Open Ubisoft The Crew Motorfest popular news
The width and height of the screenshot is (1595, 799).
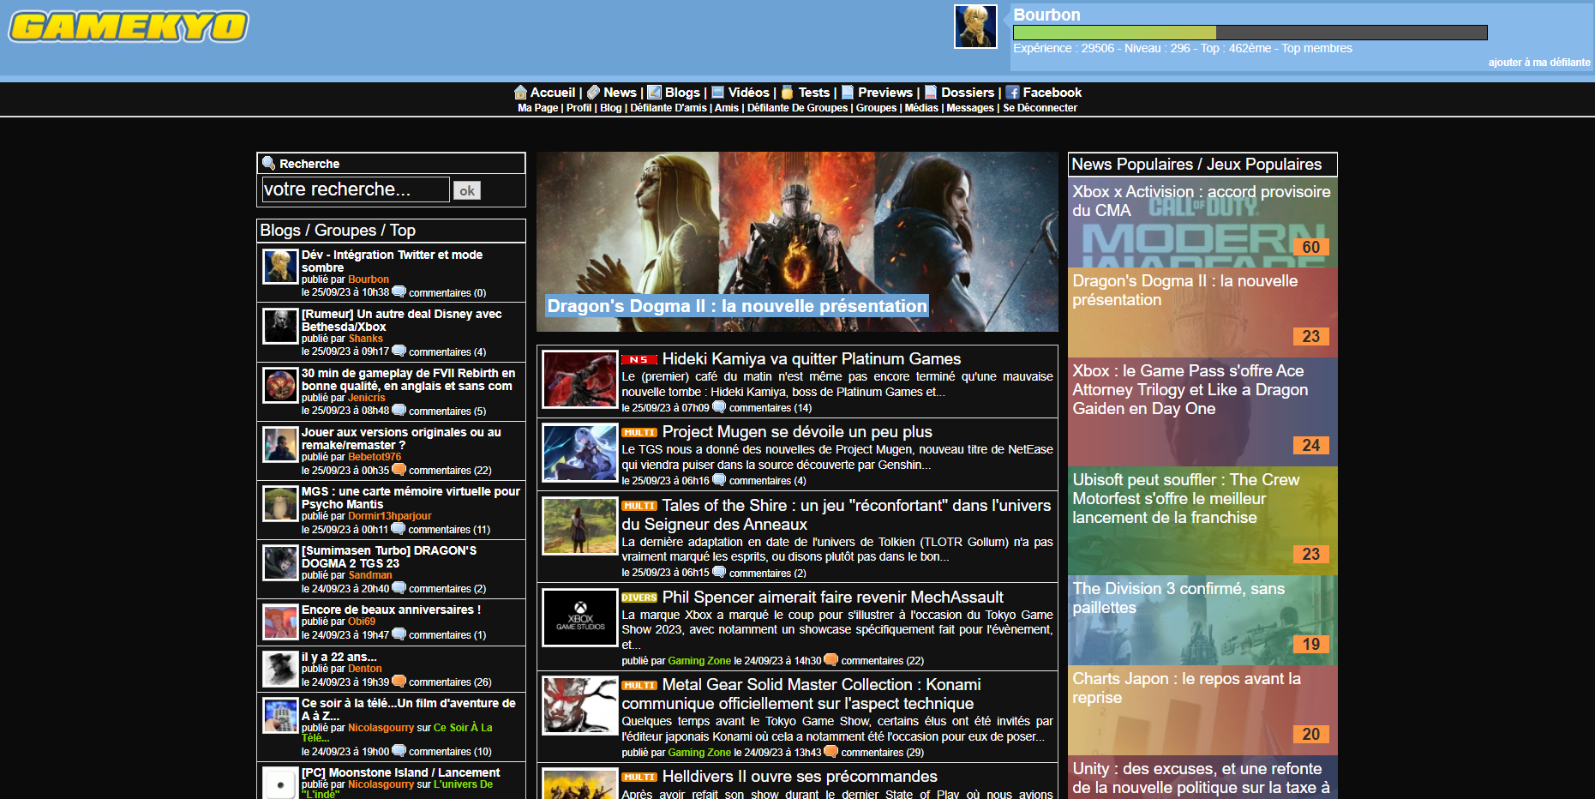(x=1202, y=520)
